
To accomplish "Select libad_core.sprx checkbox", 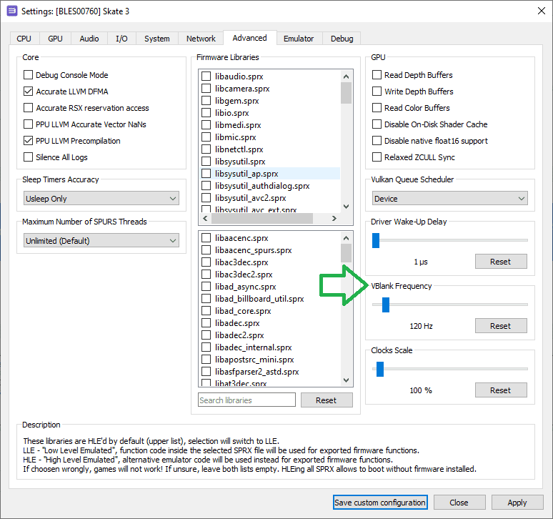I will tap(206, 311).
